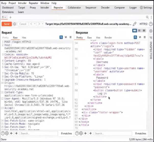Add a new Repeater tab with plus
Viewport: 154px width, 142px height.
click(x=10, y=17)
